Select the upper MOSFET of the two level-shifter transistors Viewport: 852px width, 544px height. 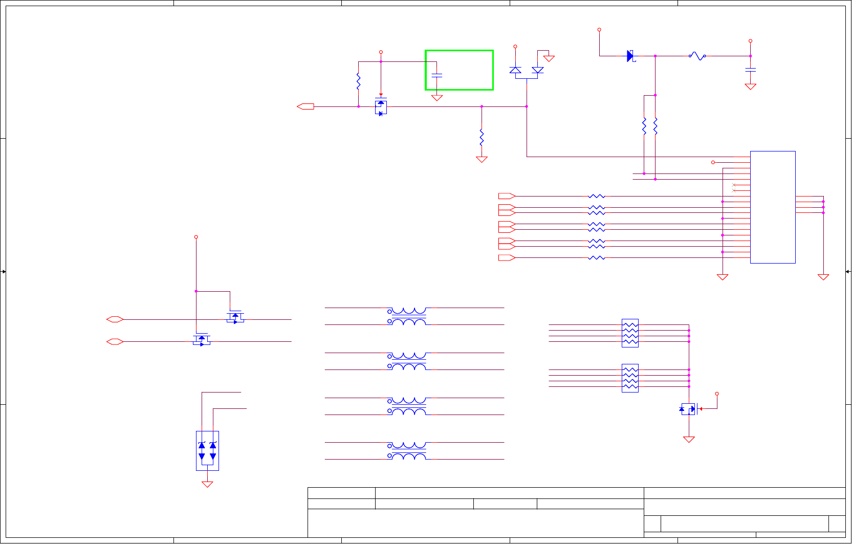235,317
